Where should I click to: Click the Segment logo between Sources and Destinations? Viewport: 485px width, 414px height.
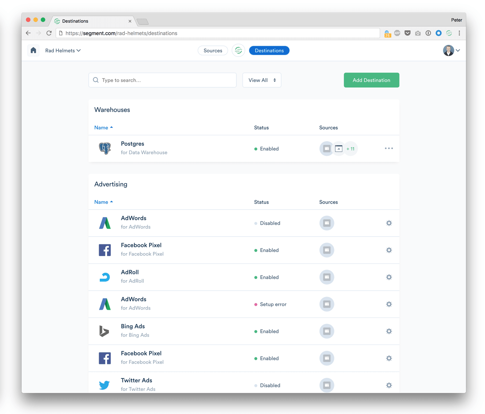point(238,50)
